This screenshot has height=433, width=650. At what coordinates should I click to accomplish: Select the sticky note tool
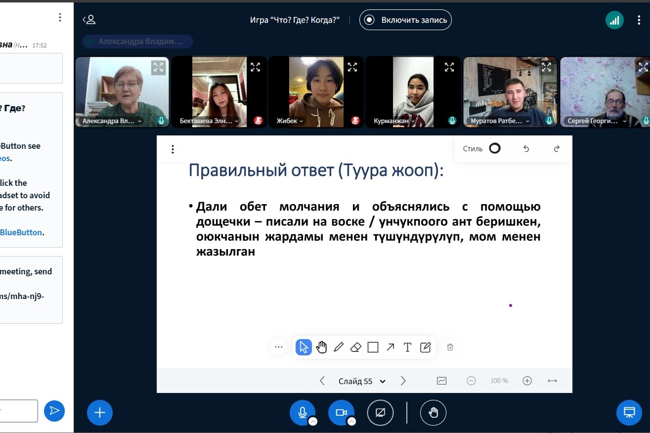(425, 347)
